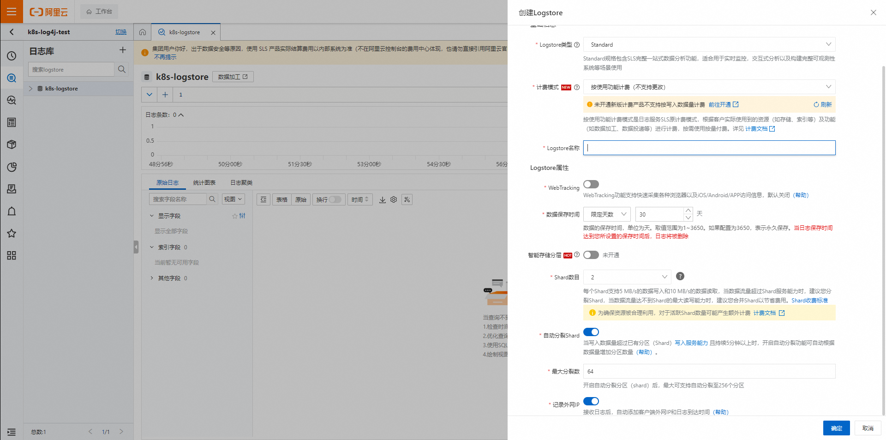886x440 pixels.
Task: Click the indent list icon before 表格
Action: pyautogui.click(x=263, y=199)
